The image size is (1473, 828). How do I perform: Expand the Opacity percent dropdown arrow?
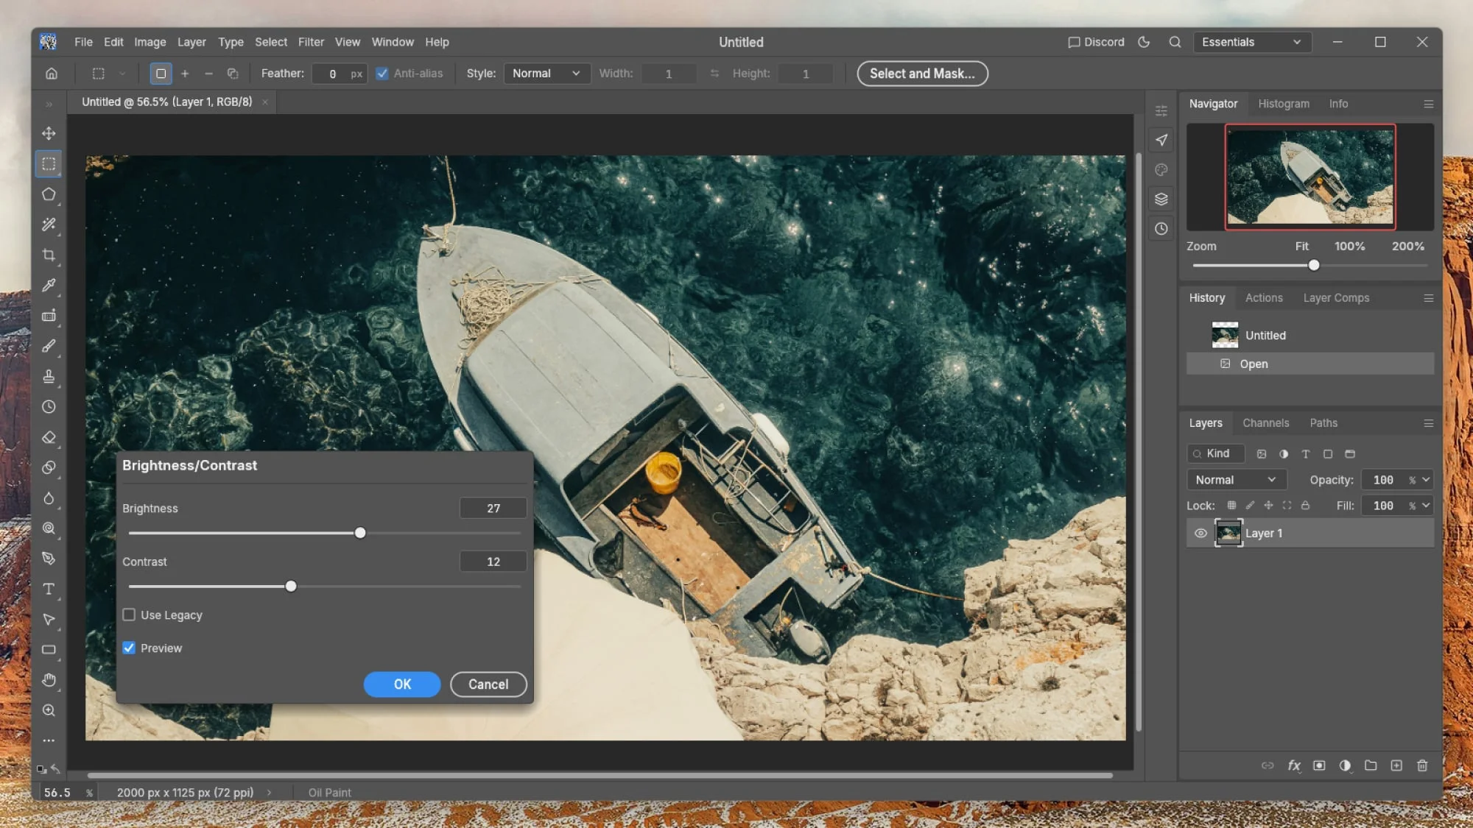[x=1426, y=480]
